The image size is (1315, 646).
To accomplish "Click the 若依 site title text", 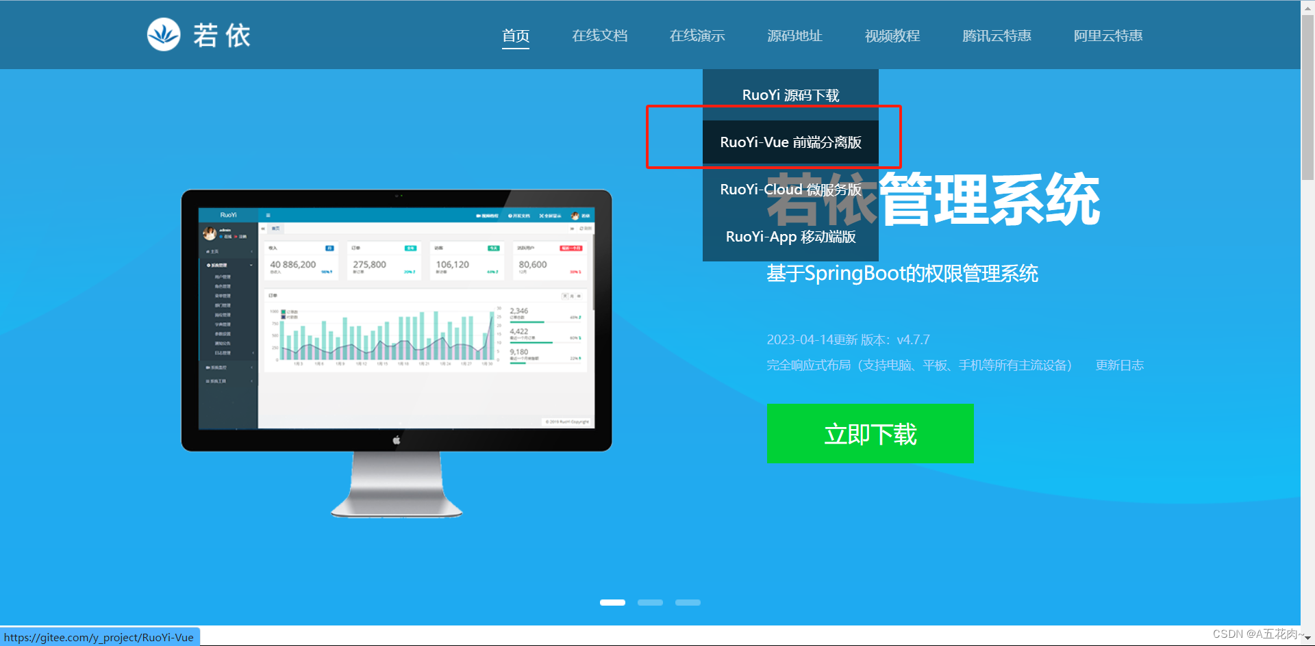I will (222, 35).
